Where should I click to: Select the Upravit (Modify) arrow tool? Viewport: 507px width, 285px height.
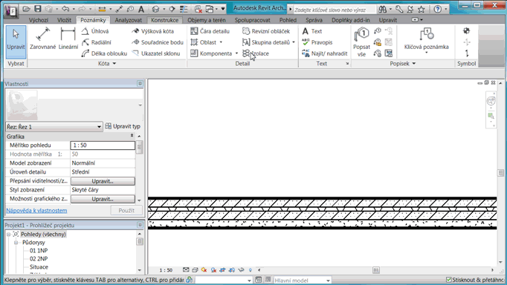pos(16,42)
